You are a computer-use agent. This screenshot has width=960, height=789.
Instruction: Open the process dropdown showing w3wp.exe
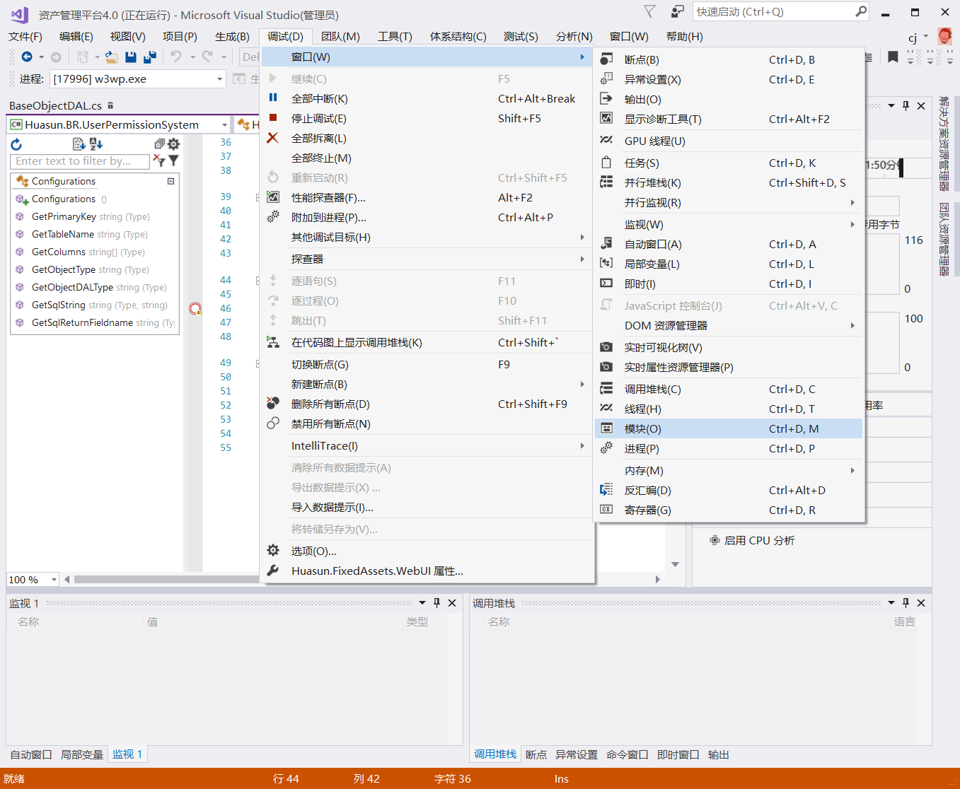click(x=220, y=79)
